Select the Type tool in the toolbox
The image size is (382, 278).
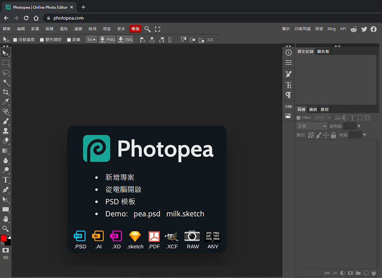tap(6, 180)
